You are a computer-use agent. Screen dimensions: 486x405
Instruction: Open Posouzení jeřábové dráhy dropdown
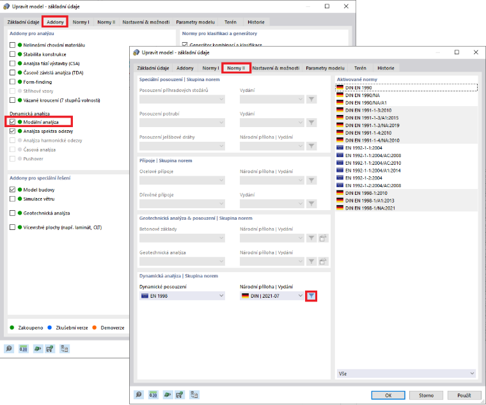(182, 146)
